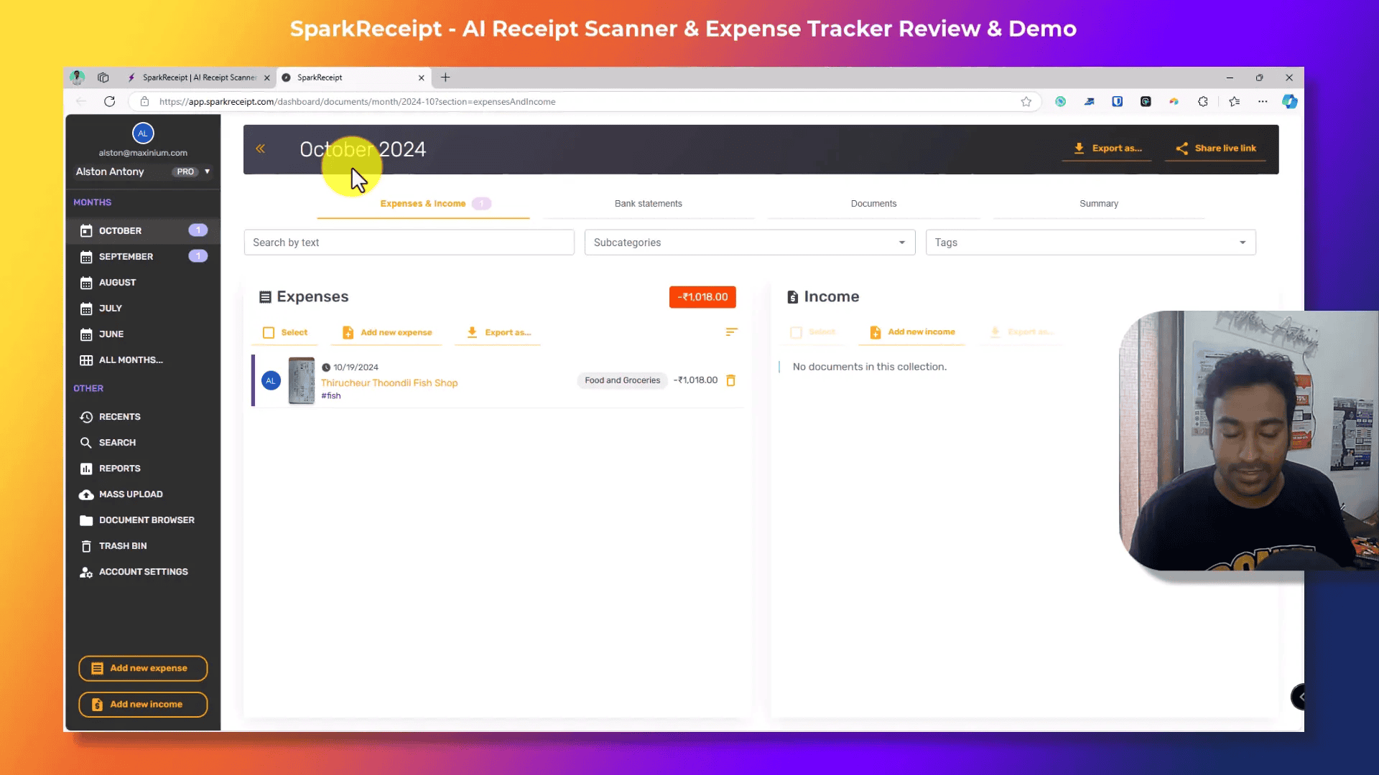Open the Copilot icon in toolbar
1379x775 pixels.
point(1290,101)
